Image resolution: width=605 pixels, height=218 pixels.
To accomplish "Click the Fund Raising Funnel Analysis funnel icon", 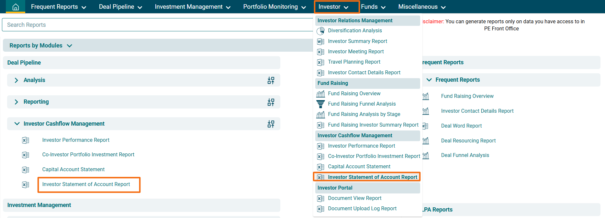I will point(320,104).
